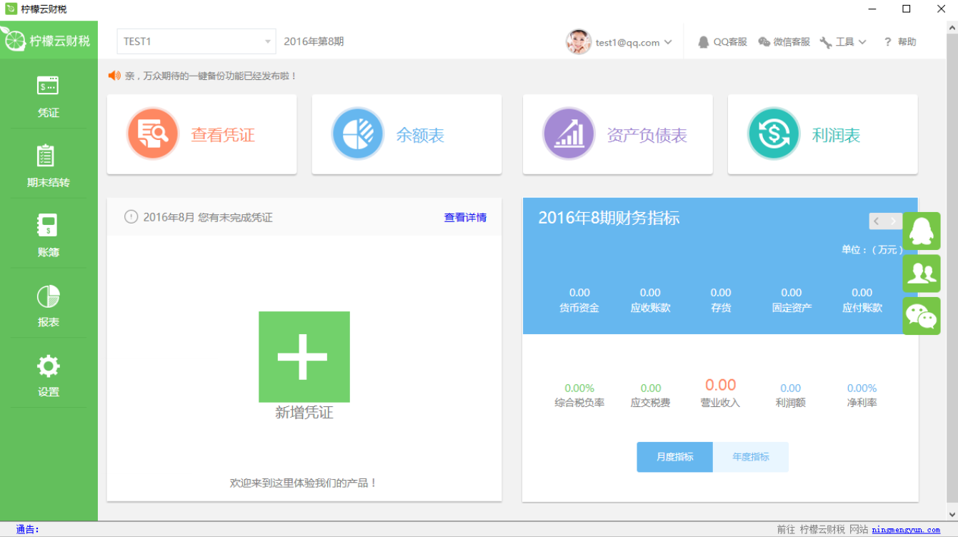Open the 账簿 account books sidebar item

coord(47,236)
